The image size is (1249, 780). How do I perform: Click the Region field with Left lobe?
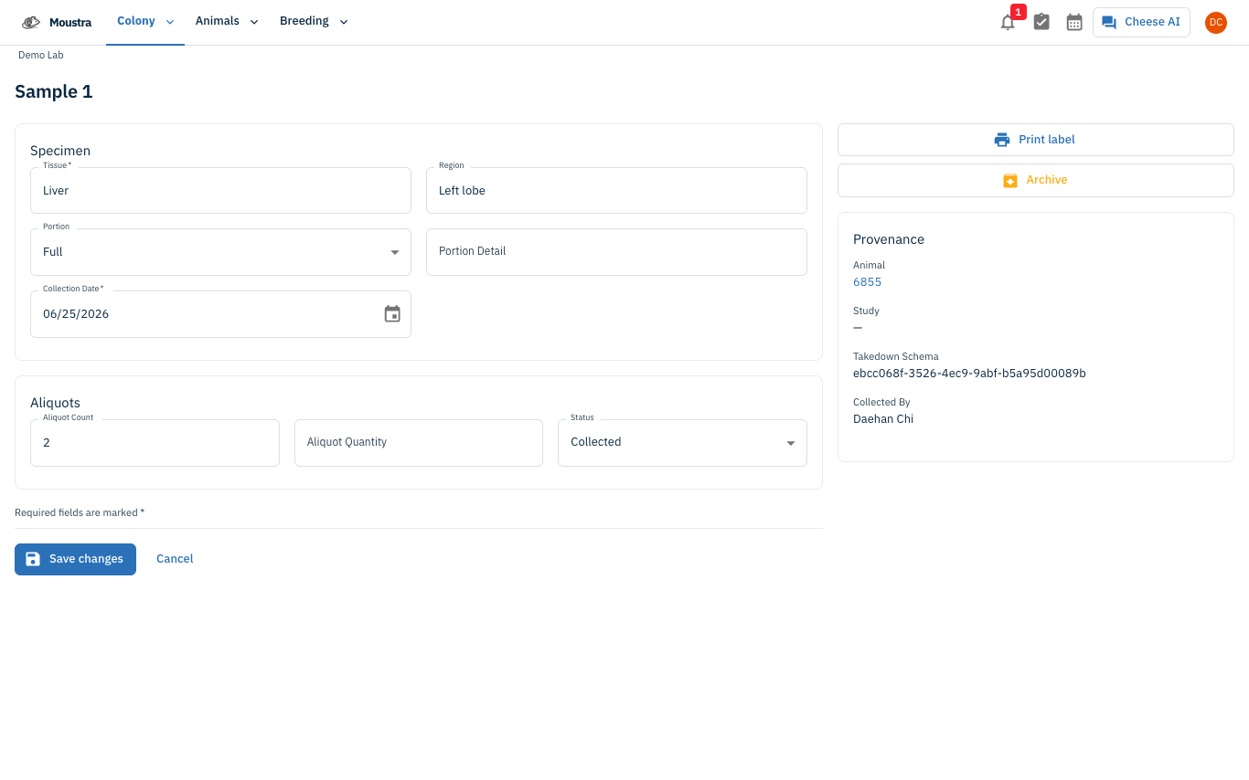(x=616, y=190)
